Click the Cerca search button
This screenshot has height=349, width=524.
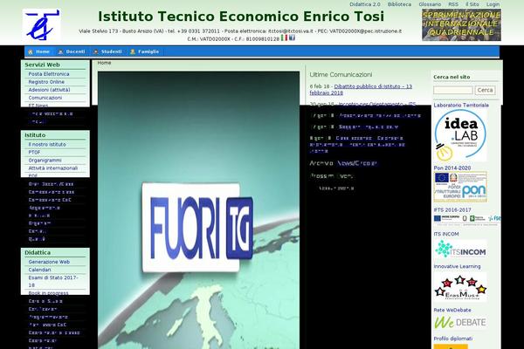[485, 90]
